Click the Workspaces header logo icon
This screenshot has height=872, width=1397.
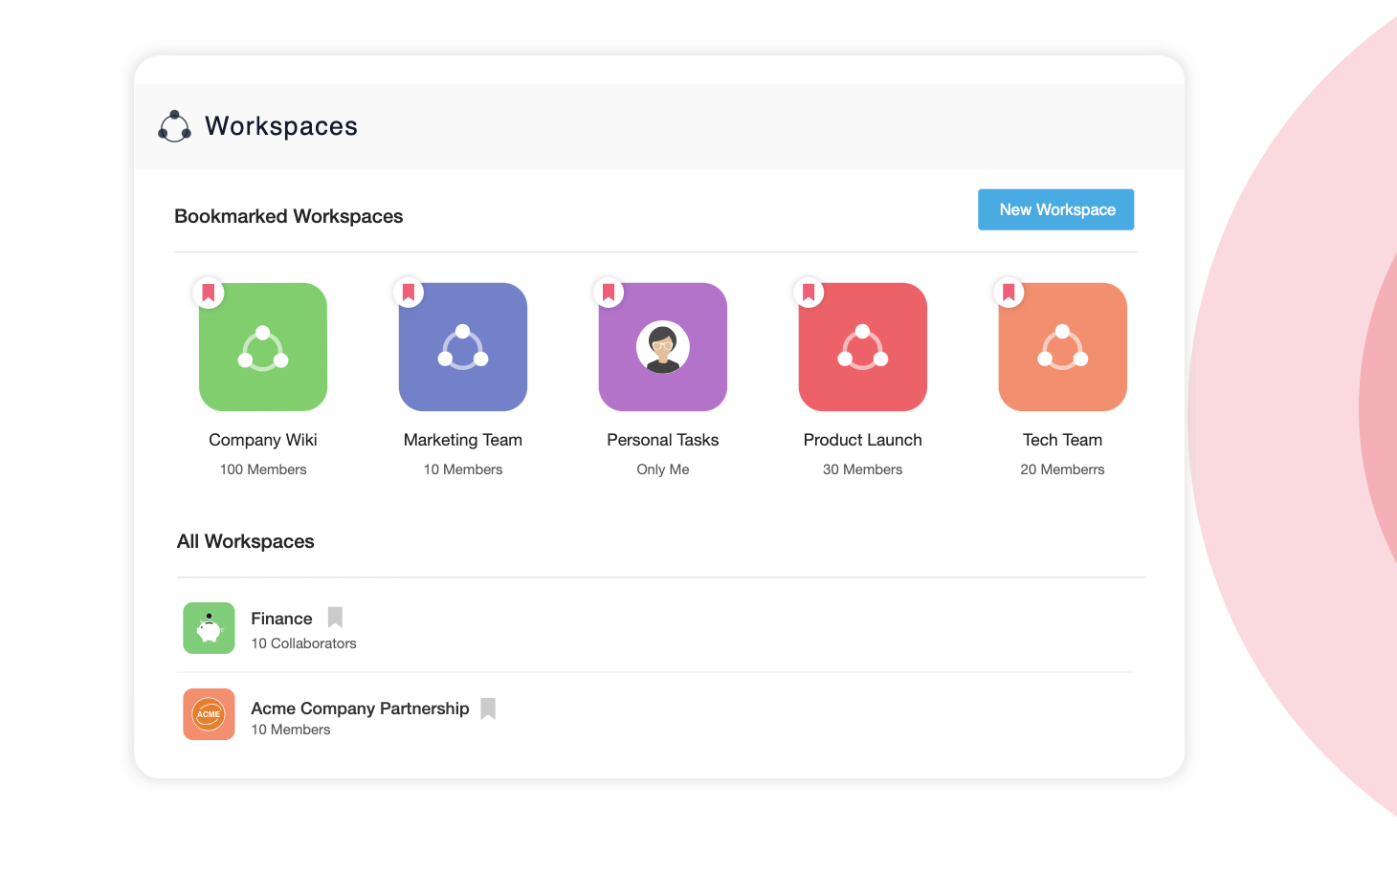point(174,126)
